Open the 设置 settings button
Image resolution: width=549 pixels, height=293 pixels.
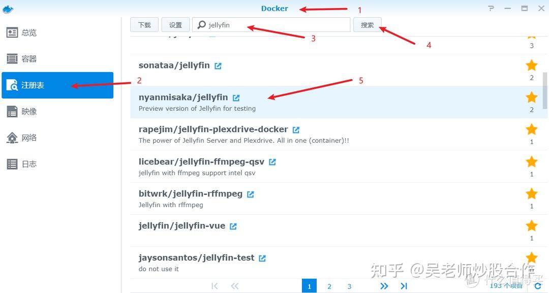tap(175, 24)
